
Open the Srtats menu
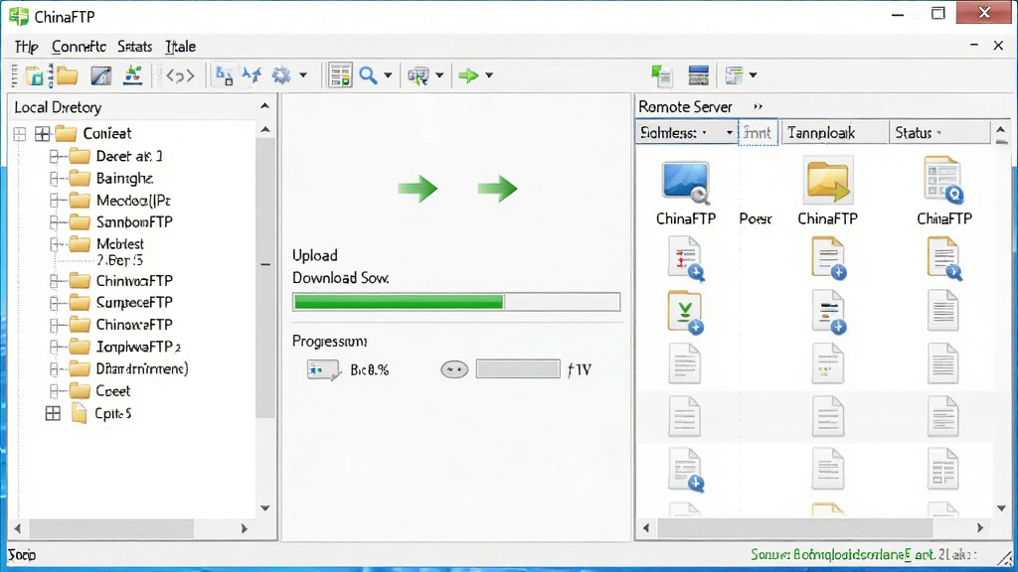(x=134, y=47)
